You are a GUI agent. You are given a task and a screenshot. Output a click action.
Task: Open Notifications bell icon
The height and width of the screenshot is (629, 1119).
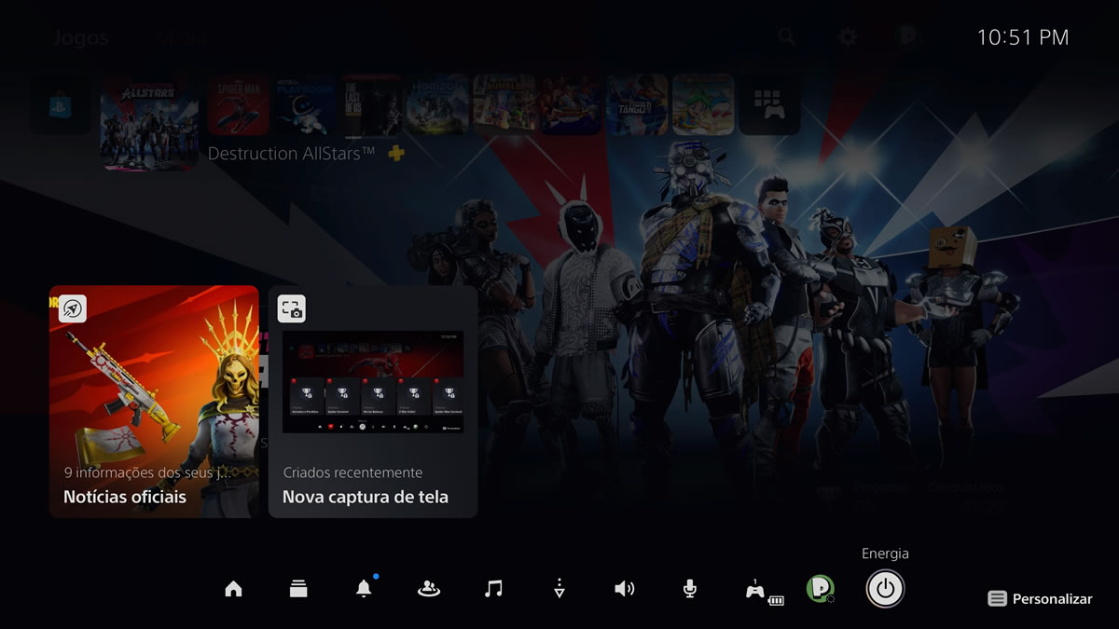[364, 589]
